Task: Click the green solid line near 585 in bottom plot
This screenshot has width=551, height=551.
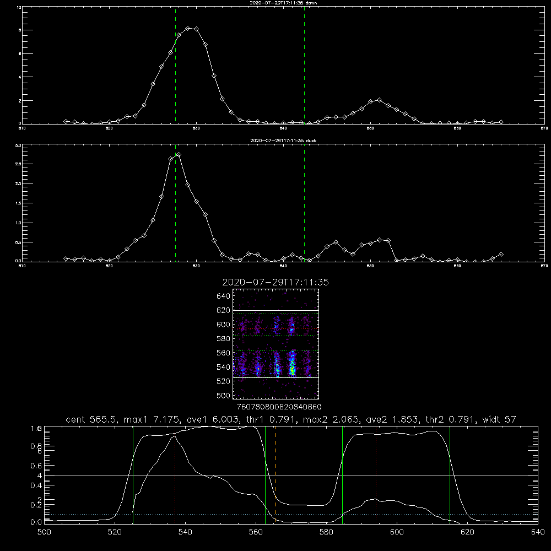Action: point(342,474)
